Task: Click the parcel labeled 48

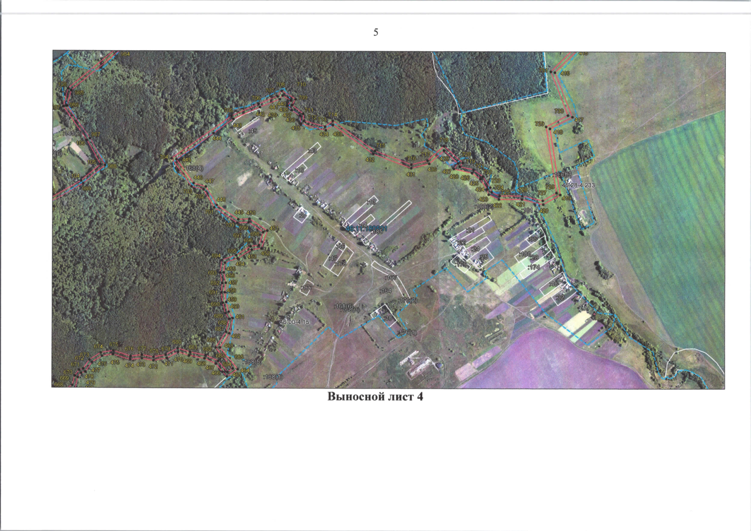Action: pos(554,284)
